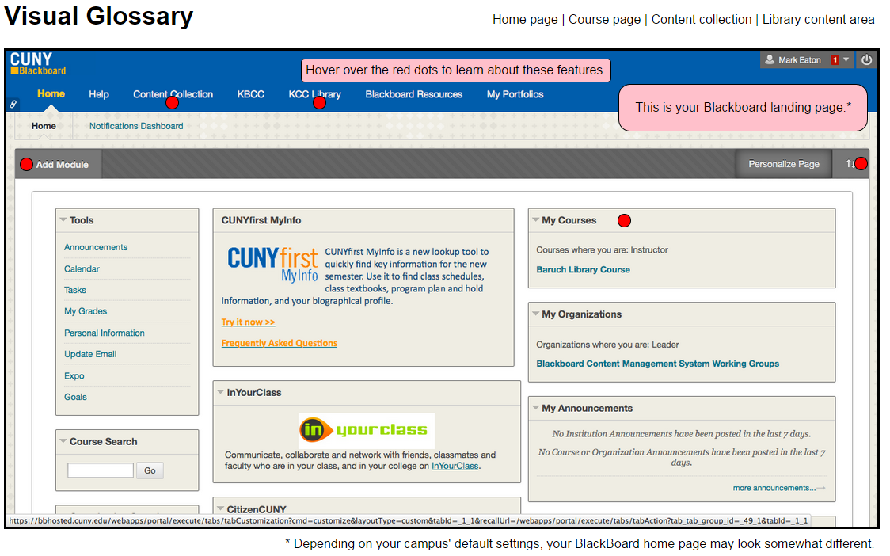Screen dimensions: 890x556
Task: Collapse the My Organizations module
Action: (535, 314)
